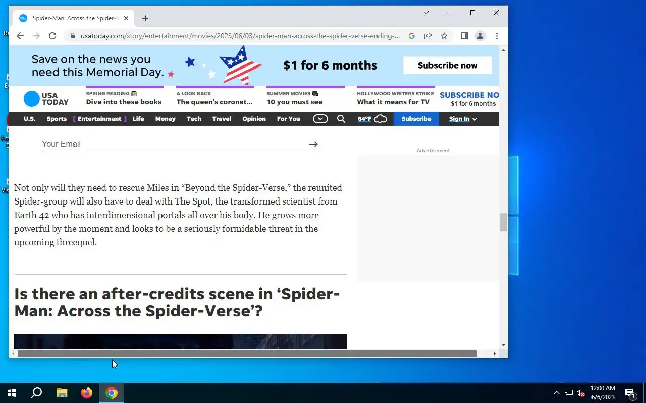Screen dimensions: 646x403
Task: Open the Chrome three-dot menu
Action: (x=497, y=36)
